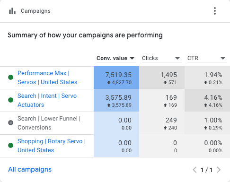Click clicks value 1,495
The width and height of the screenshot is (230, 182).
point(168,75)
